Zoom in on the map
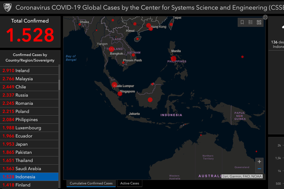Screen dimensions: 284x189 (259, 161)
